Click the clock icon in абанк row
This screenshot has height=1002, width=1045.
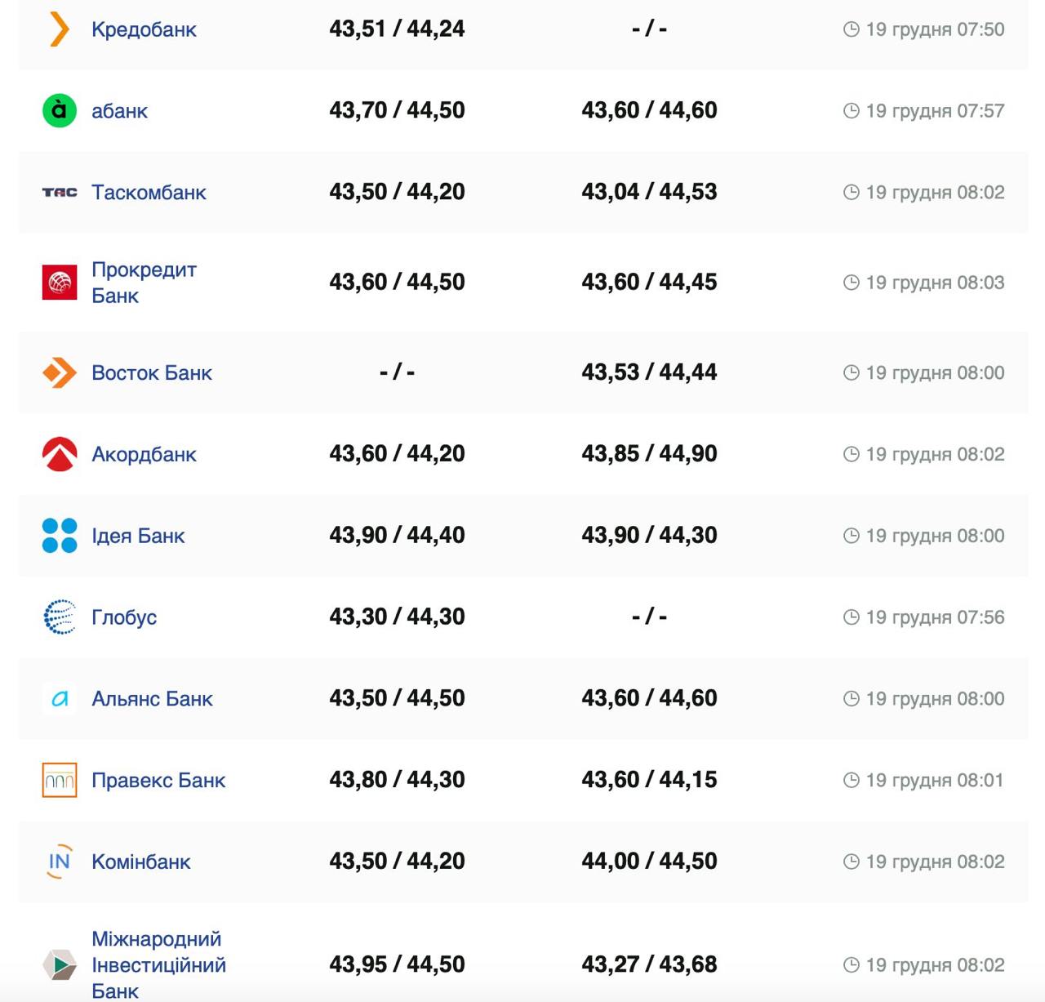[851, 111]
